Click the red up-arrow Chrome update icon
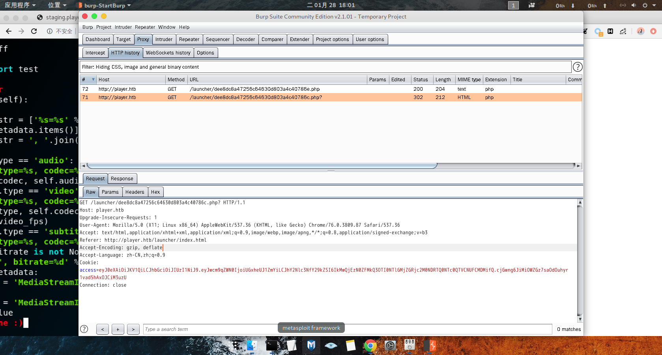 pos(653,31)
